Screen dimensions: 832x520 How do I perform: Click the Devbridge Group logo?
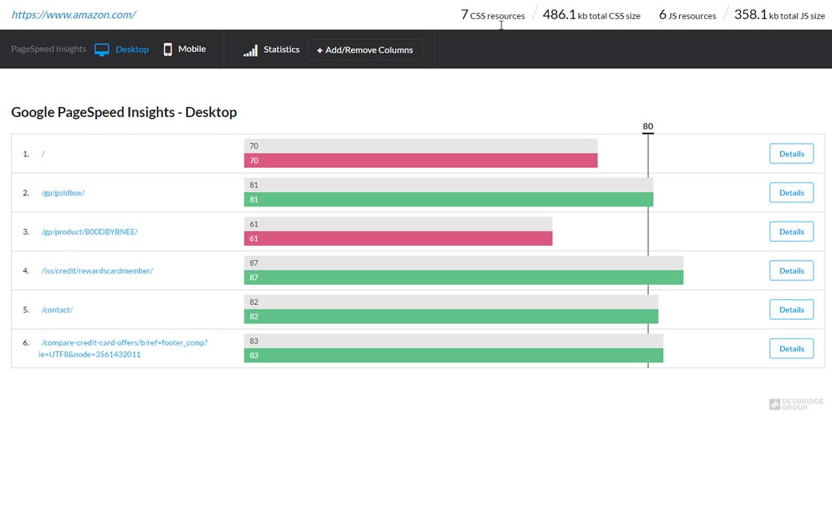(788, 405)
